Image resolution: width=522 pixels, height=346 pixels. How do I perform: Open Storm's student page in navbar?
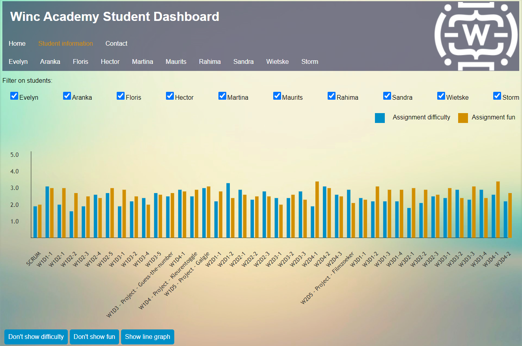pos(309,61)
